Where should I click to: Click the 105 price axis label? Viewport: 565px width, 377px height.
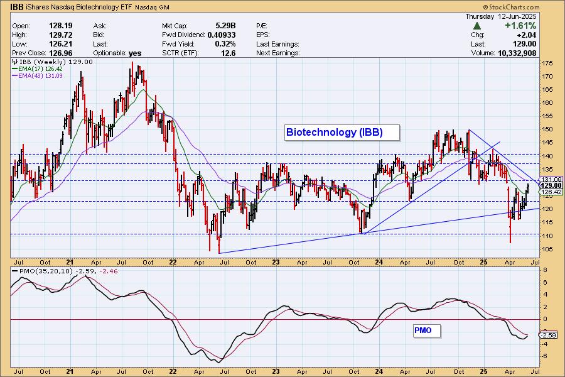coord(547,249)
